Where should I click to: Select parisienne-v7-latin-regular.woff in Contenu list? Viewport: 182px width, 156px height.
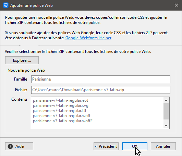[62, 116]
